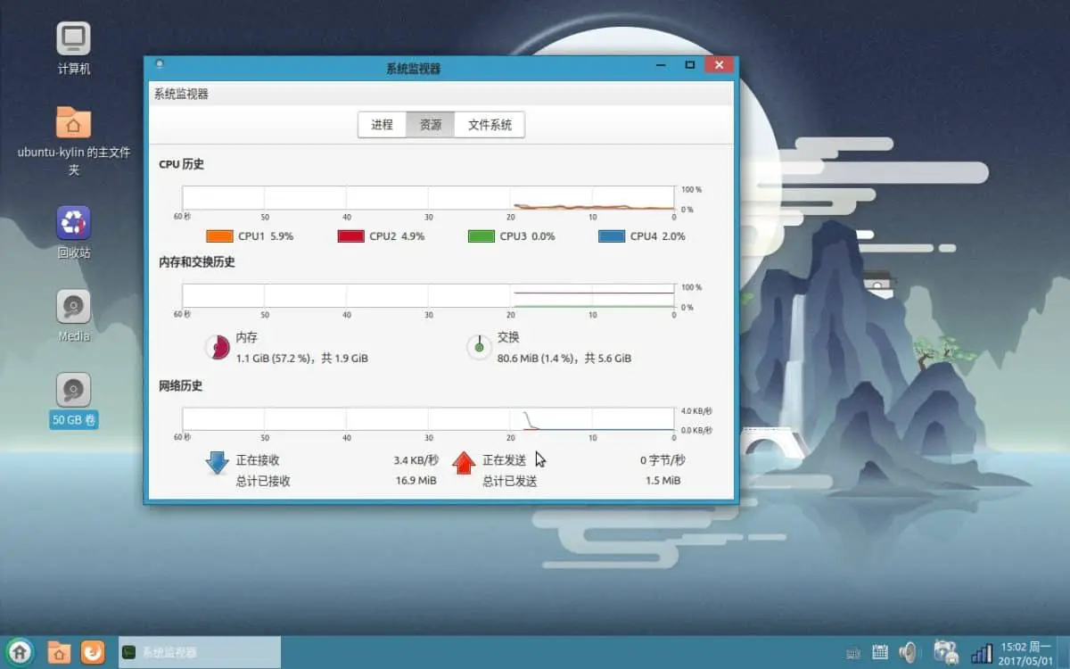Click the 3.4 KB/秒 receiving rate

point(416,460)
